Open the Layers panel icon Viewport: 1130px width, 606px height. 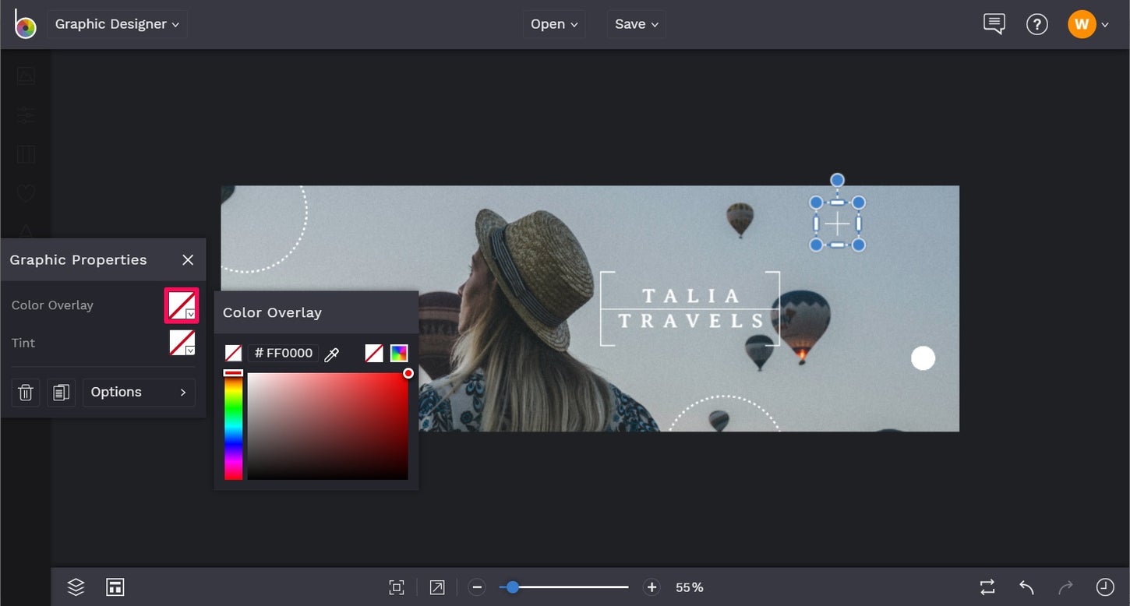pos(76,587)
